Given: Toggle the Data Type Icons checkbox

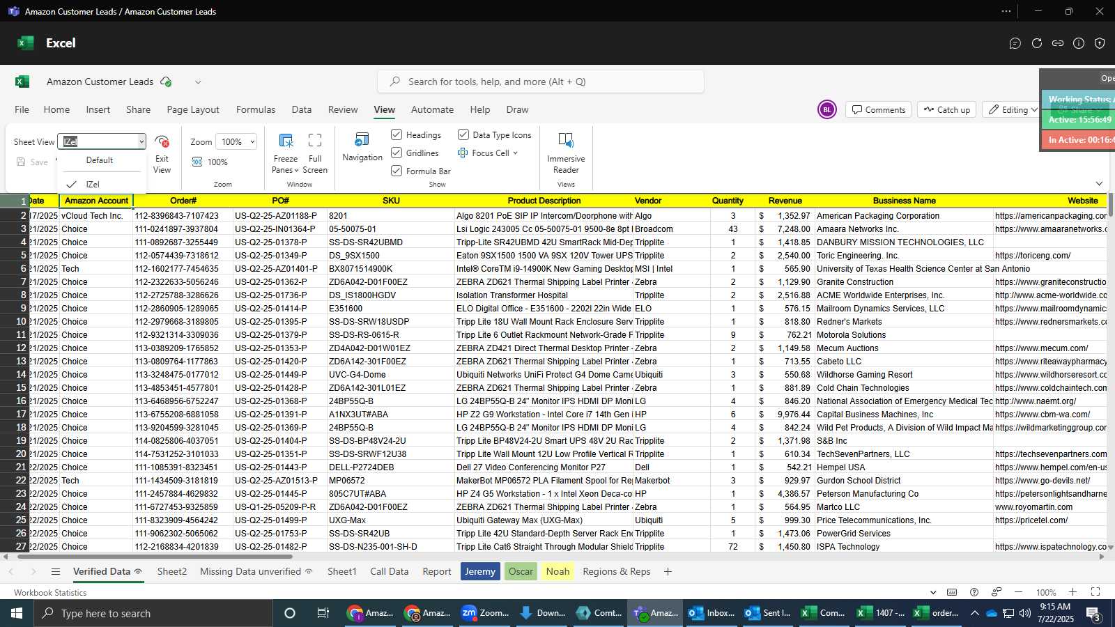Looking at the screenshot, I should (463, 134).
